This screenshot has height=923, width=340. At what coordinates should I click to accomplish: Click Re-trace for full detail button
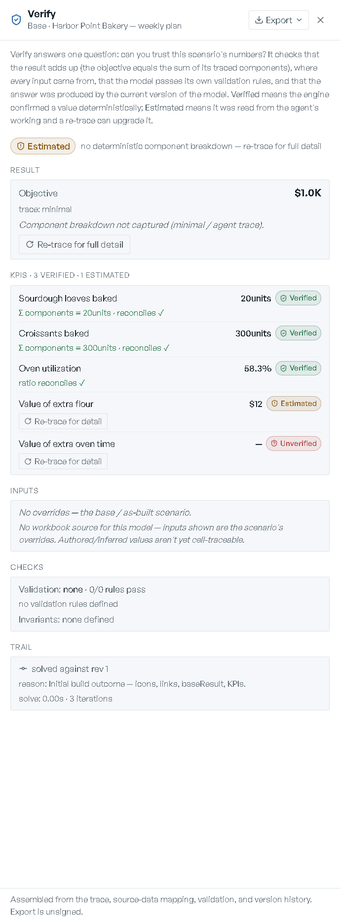click(75, 245)
